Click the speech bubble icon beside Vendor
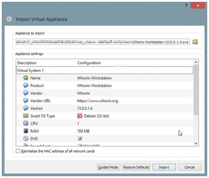This screenshot has width=209, height=178. point(26,93)
